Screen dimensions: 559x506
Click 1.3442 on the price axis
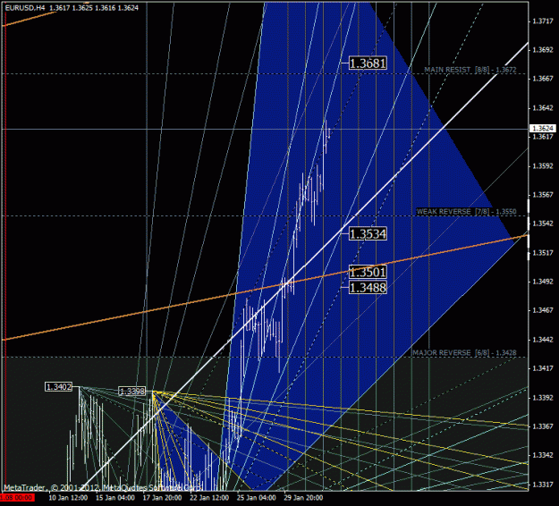(543, 340)
